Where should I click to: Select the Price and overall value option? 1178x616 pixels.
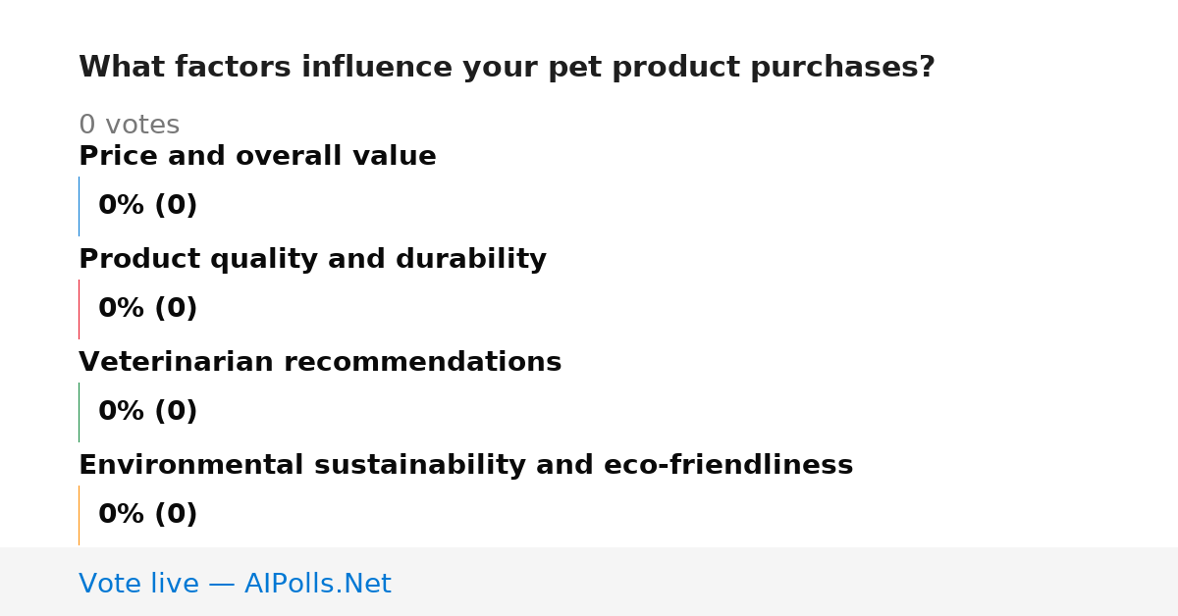click(x=257, y=156)
